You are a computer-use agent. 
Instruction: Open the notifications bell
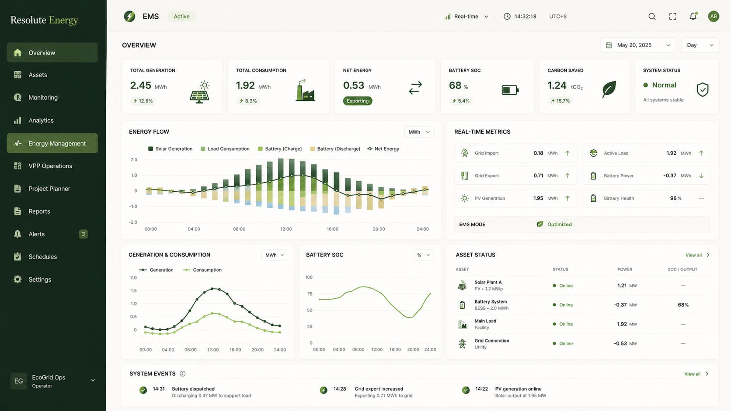click(x=693, y=16)
